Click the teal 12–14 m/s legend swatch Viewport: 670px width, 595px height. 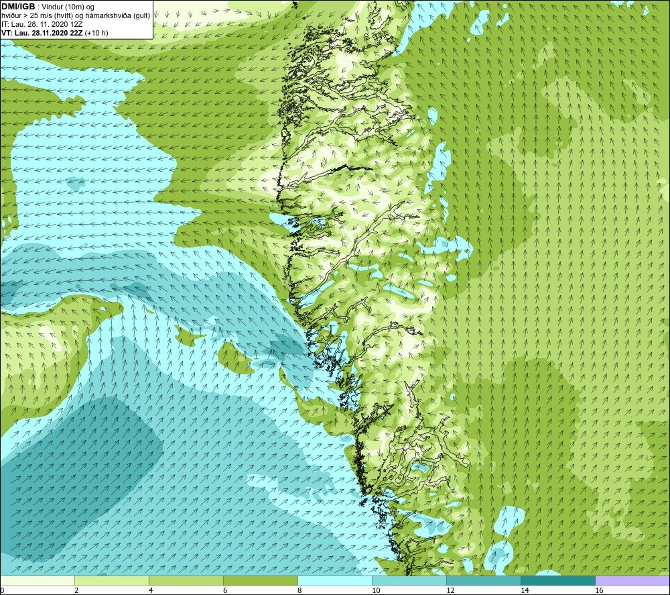pos(484,580)
